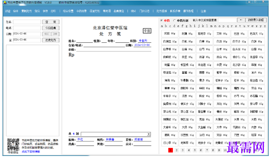This screenshot has height=160, width=272.
Task: Go to herb list page 6
Action: point(201,150)
